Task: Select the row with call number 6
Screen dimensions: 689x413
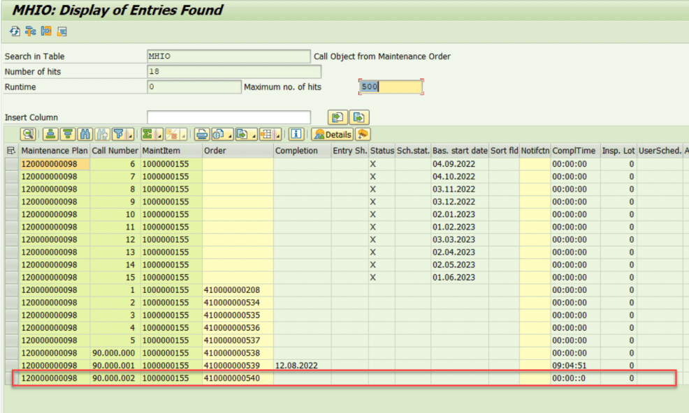Action: click(11, 164)
